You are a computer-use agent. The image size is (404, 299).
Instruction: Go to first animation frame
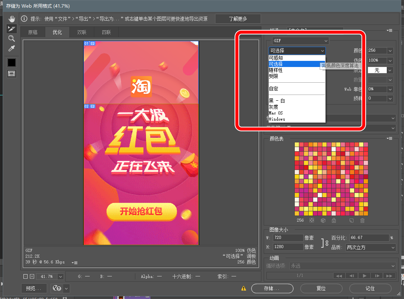pos(339,276)
